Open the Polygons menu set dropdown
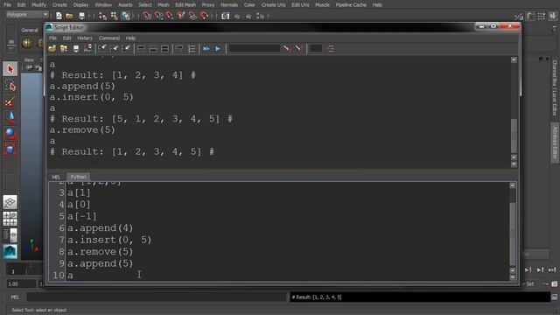560x315 pixels. pos(27,15)
